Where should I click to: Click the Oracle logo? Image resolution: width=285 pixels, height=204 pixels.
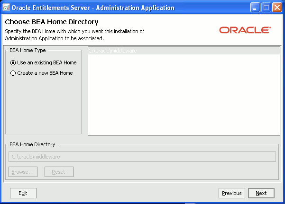[x=245, y=30]
